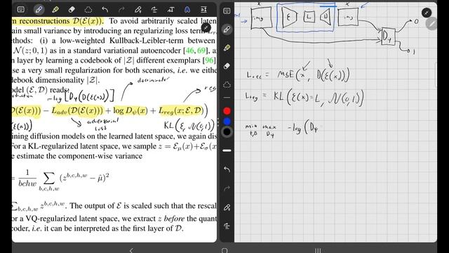Open keyboard mode icon in right note sidebar
The width and height of the screenshot is (449, 253).
227,11
